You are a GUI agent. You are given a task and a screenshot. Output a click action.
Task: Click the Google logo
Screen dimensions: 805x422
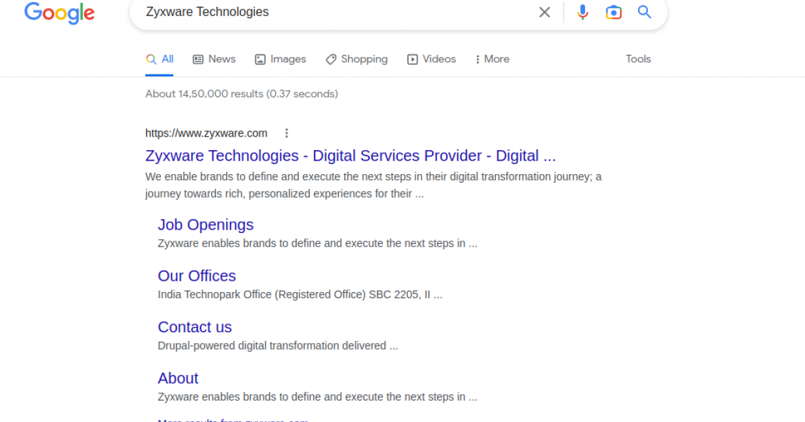tap(59, 13)
